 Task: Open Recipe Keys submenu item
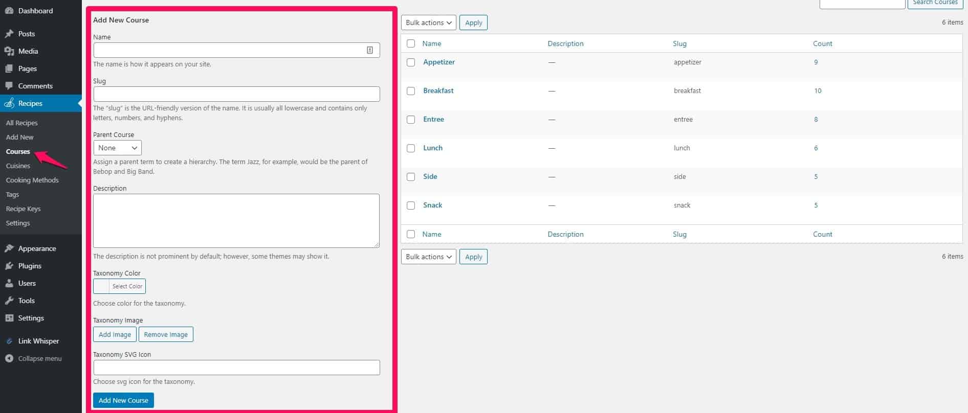[23, 209]
